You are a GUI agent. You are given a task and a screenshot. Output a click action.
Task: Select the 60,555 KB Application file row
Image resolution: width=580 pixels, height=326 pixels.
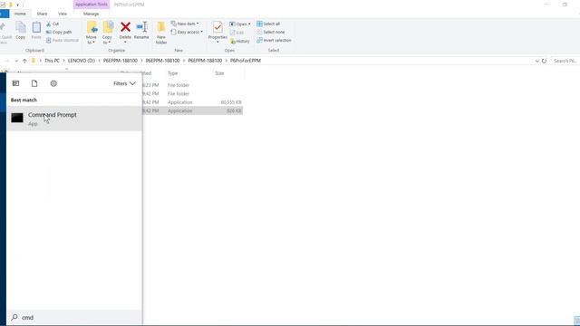pyautogui.click(x=193, y=102)
